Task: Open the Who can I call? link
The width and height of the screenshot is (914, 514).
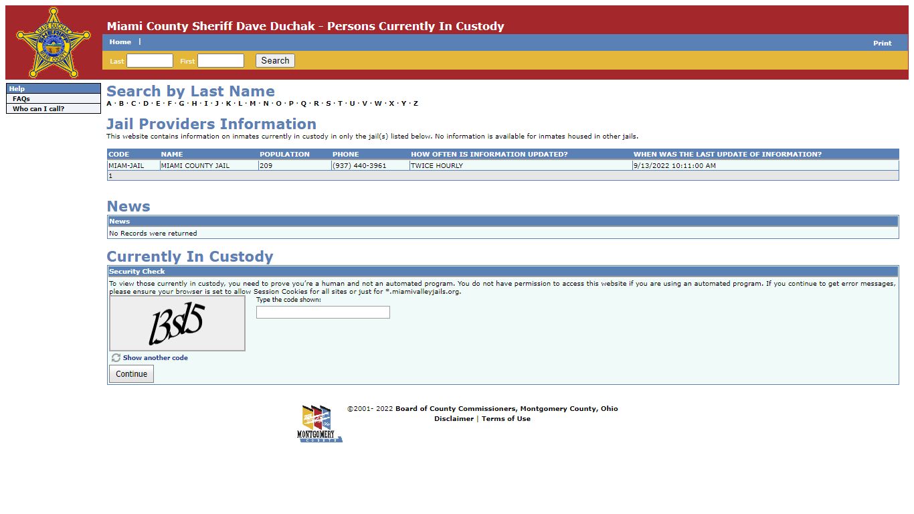Action: 39,108
